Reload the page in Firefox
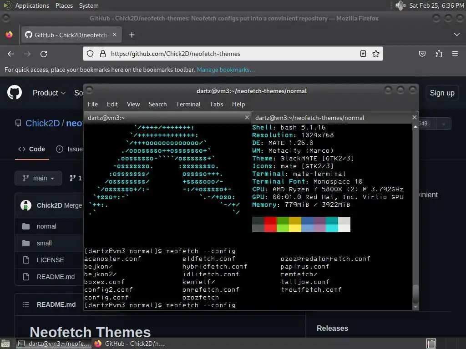 [x=44, y=54]
